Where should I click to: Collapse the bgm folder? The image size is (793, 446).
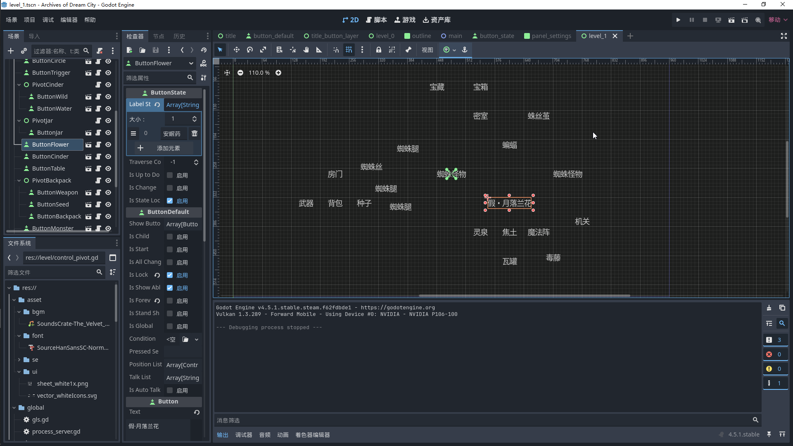19,312
